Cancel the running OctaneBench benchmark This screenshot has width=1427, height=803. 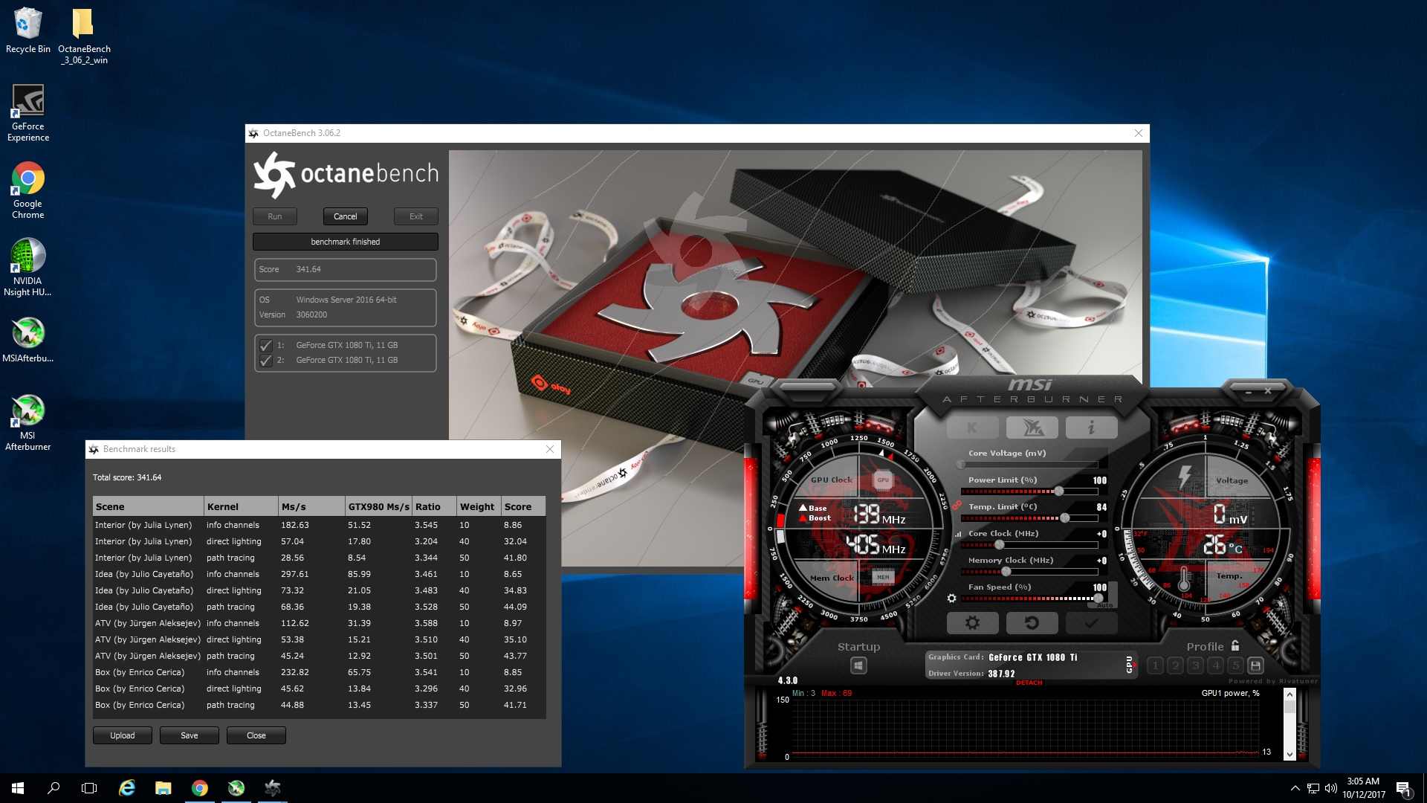345,216
